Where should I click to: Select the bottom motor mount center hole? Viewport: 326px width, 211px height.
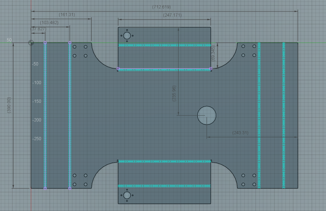127,196
